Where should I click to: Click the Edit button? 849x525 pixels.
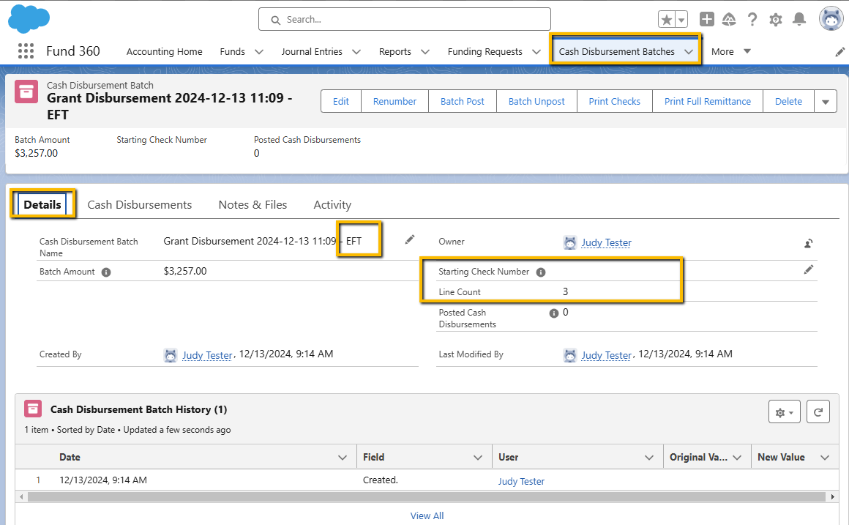click(340, 101)
